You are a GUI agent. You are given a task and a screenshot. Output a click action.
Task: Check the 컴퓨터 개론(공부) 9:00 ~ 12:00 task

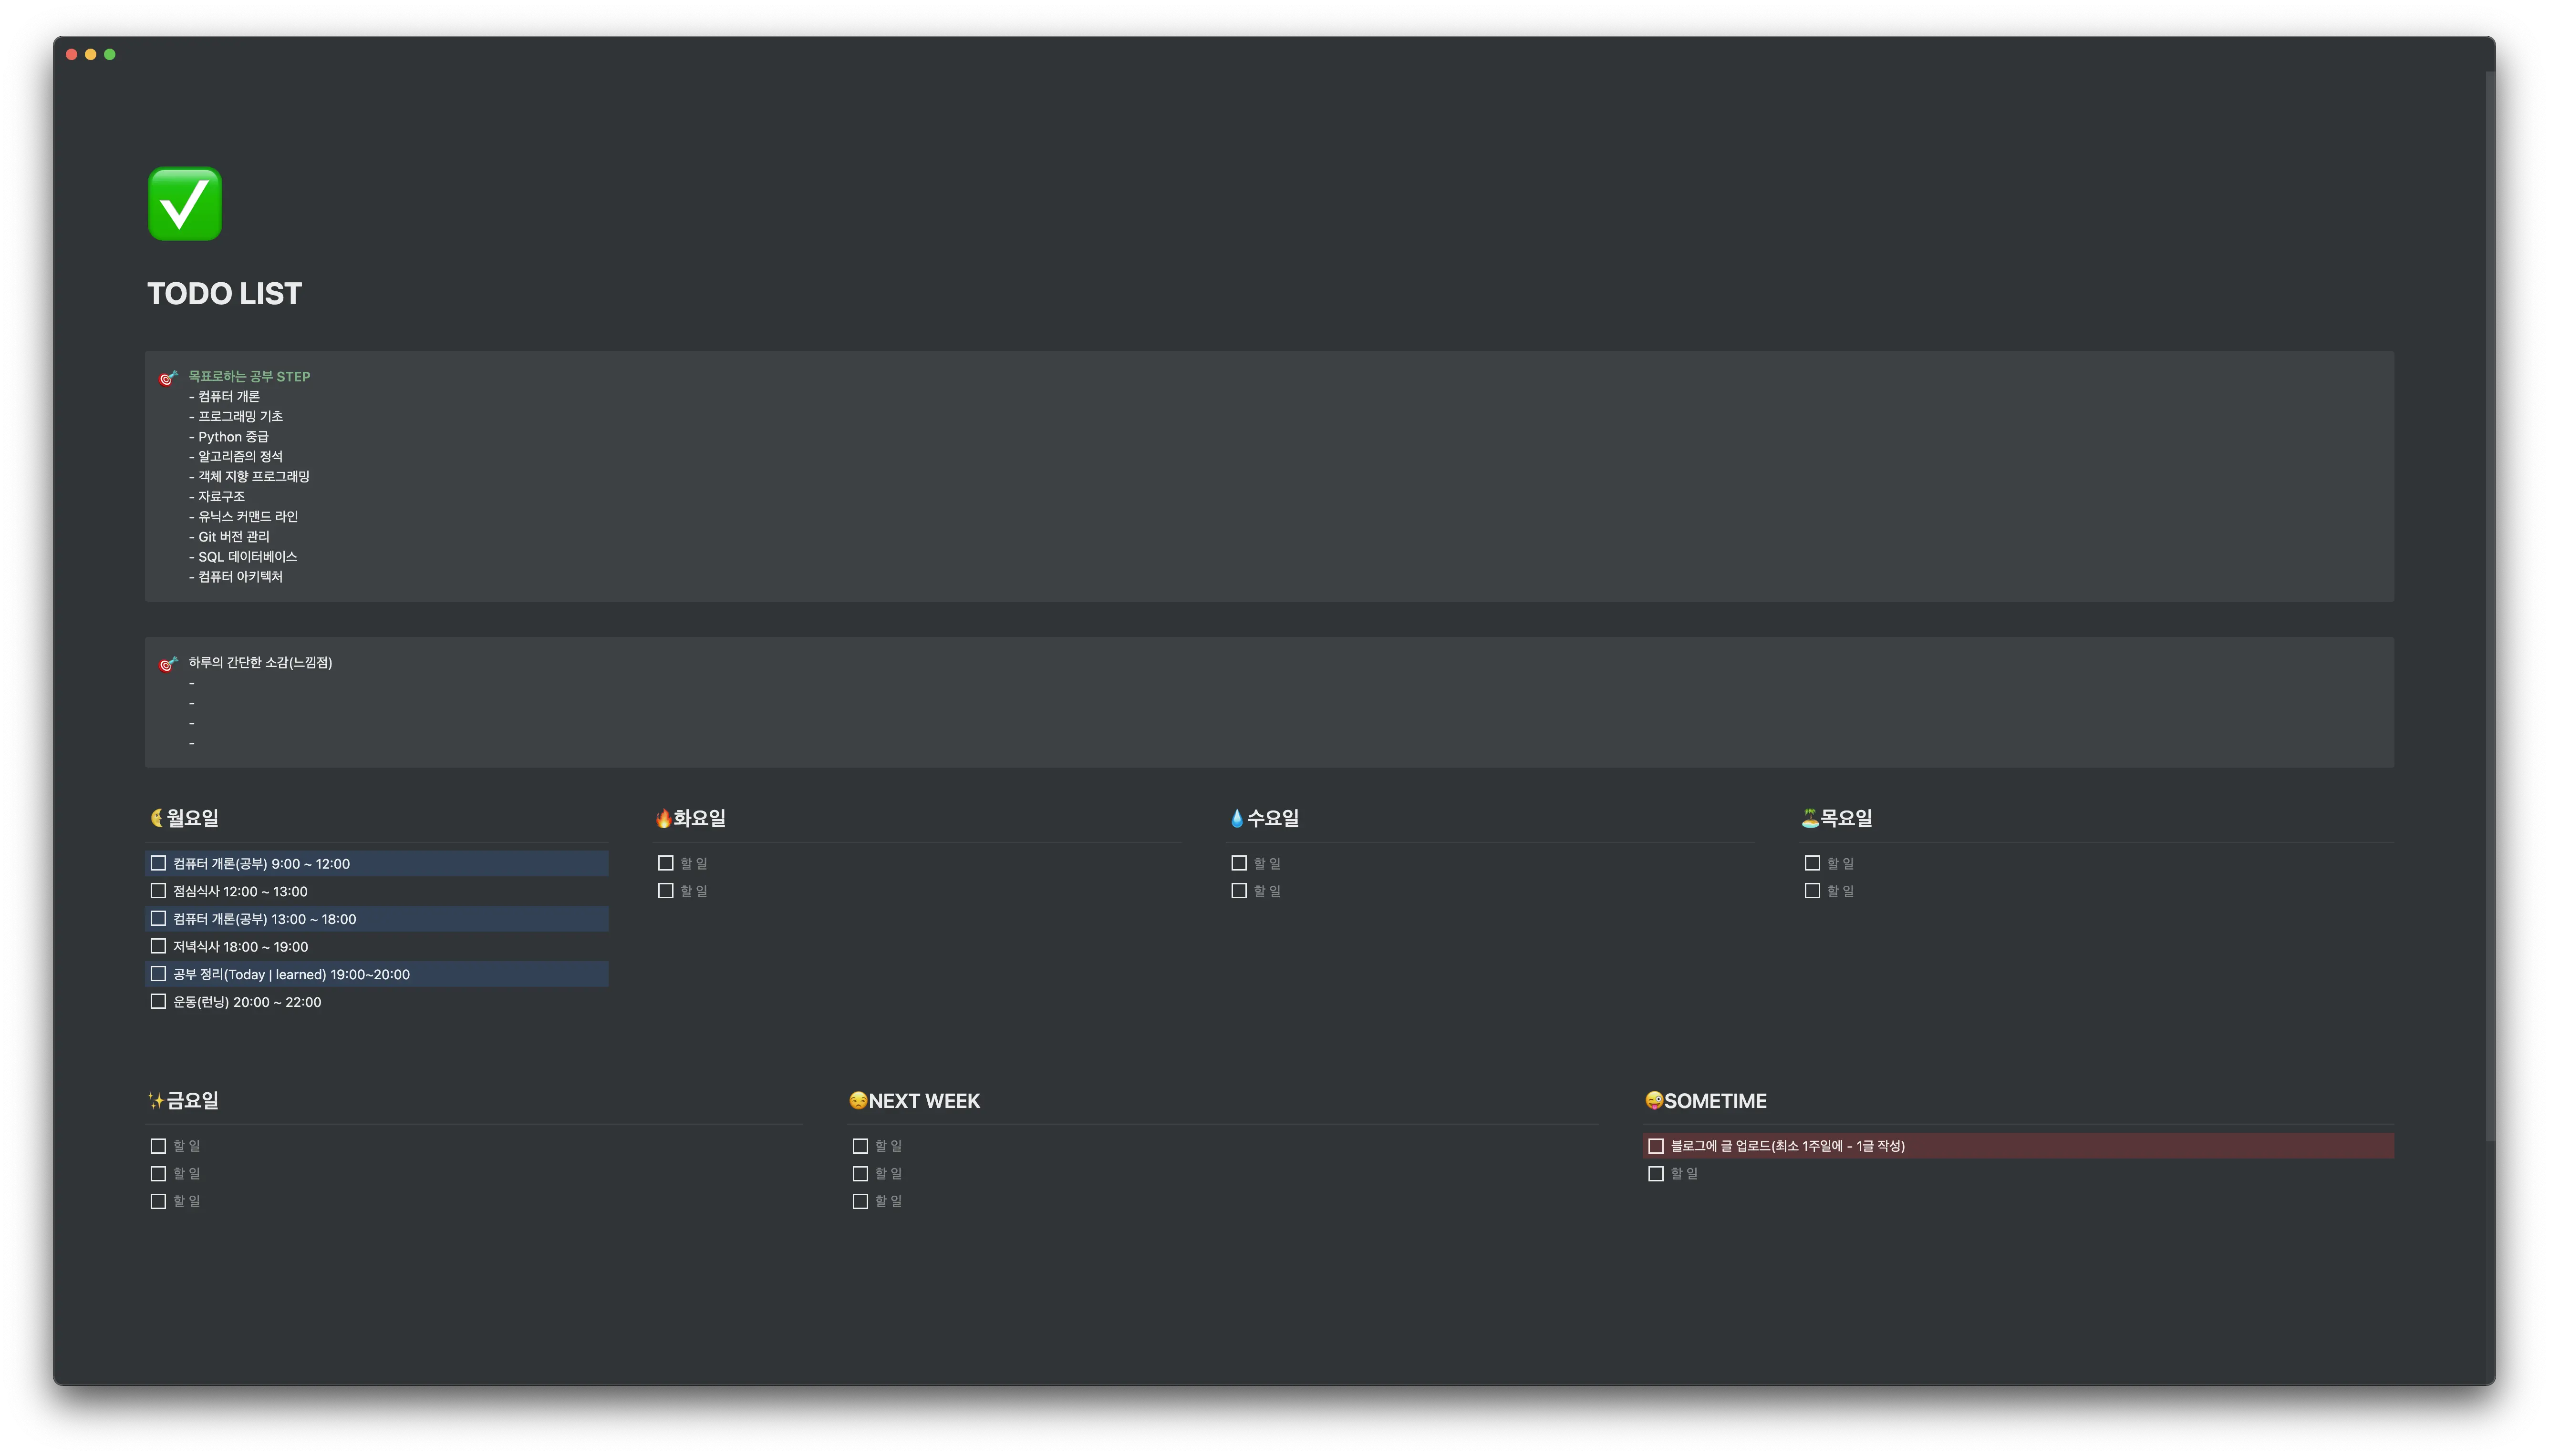pyautogui.click(x=158, y=863)
